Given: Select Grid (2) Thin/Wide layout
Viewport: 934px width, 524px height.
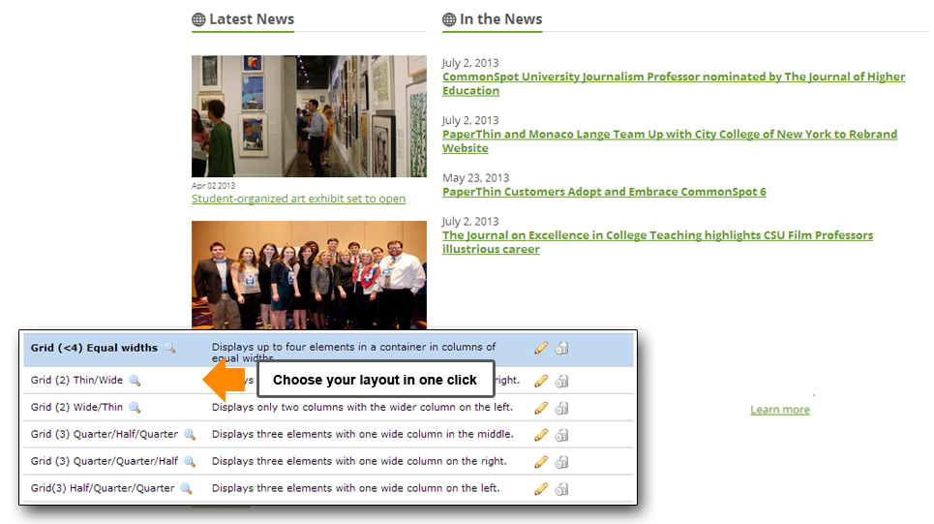Looking at the screenshot, I should 76,381.
